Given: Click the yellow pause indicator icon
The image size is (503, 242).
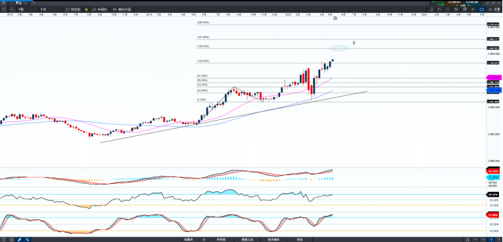Looking at the screenshot, I should coord(86,9).
